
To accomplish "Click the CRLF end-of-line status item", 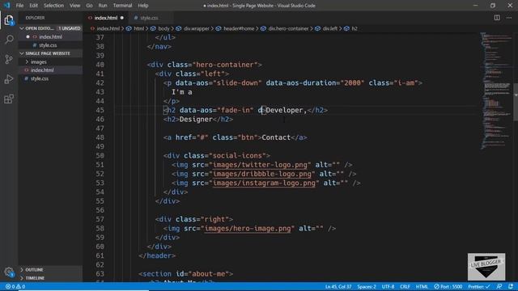I will pos(405,286).
